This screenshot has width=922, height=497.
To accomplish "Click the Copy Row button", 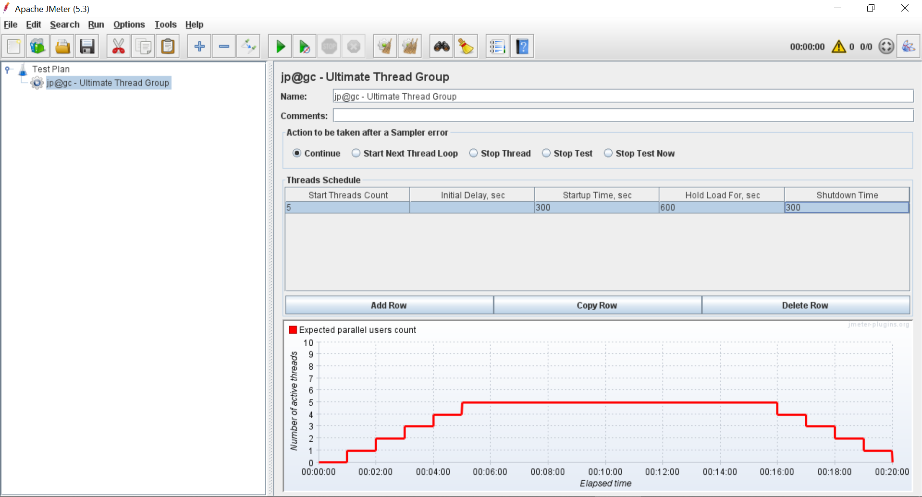I will click(x=597, y=305).
